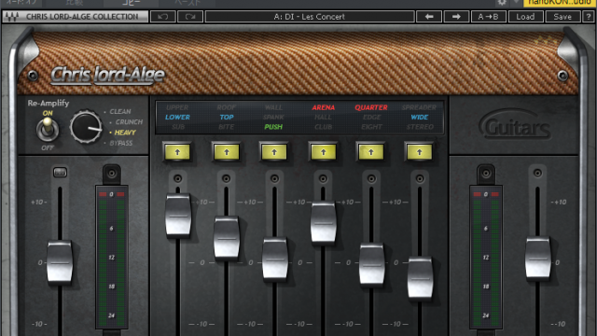This screenshot has height=336, width=597.
Task: Select the CLEAN amp type
Action: click(120, 112)
